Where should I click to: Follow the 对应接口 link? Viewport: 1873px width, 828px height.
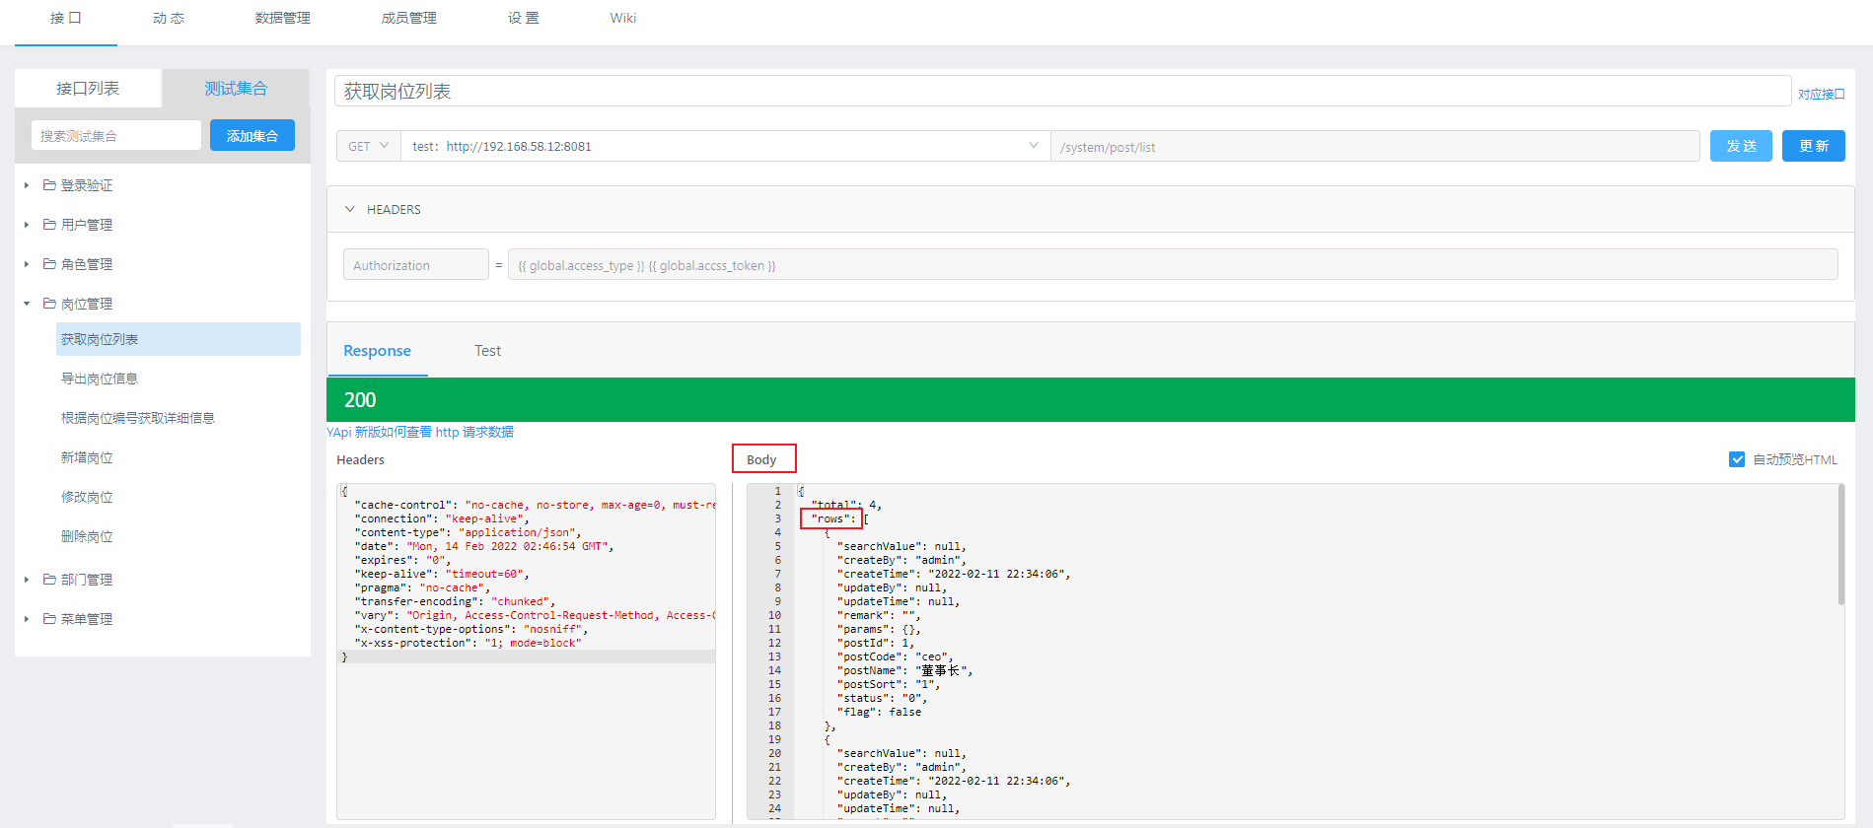(x=1821, y=95)
